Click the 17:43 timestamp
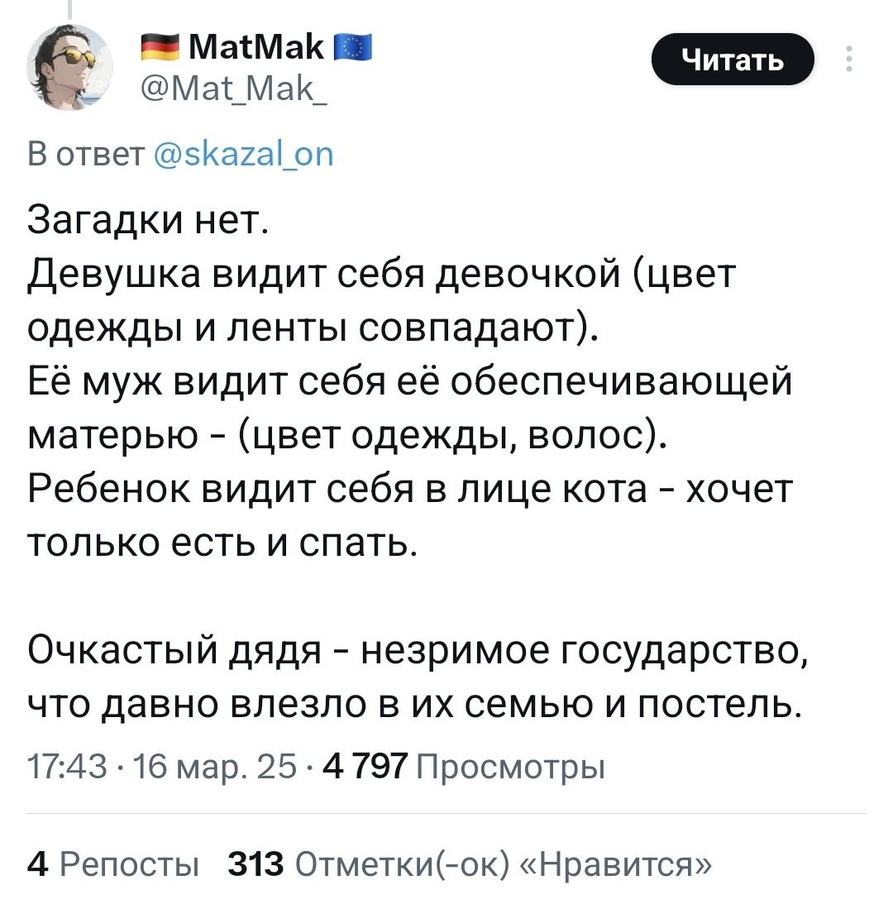Image resolution: width=893 pixels, height=909 pixels. (67, 766)
